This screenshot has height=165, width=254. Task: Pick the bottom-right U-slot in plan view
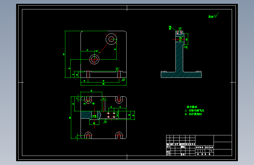[x=119, y=135]
